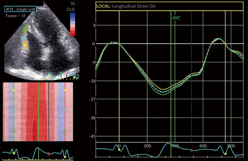Image resolution: width=248 pixels, height=161 pixels.
Task: Click the '32.0' color scale maximum value
Action: (70, 9)
